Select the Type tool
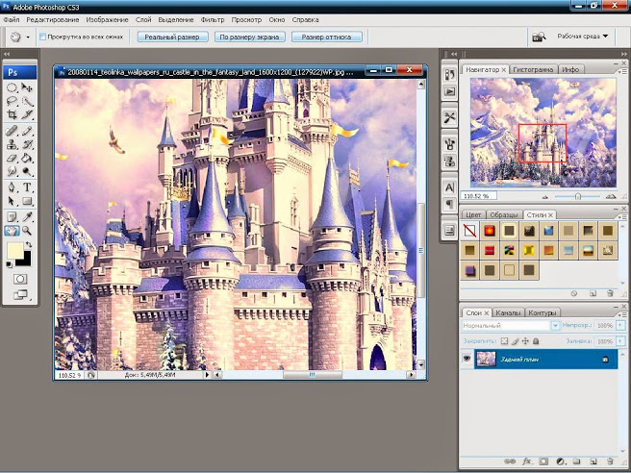Image resolution: width=631 pixels, height=473 pixels. point(27,187)
